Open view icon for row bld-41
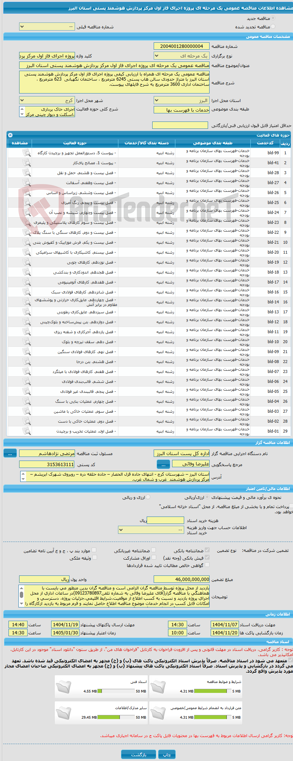The height and width of the screenshot is (761, 293). 26,163
